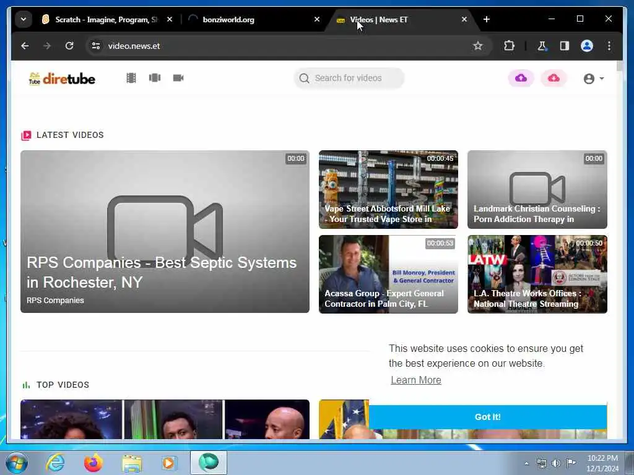Show hidden system tray icons
Screen dimensions: 634x475
tap(526, 463)
